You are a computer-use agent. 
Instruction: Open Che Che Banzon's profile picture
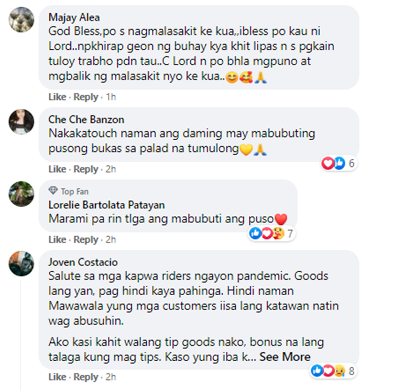[21, 121]
